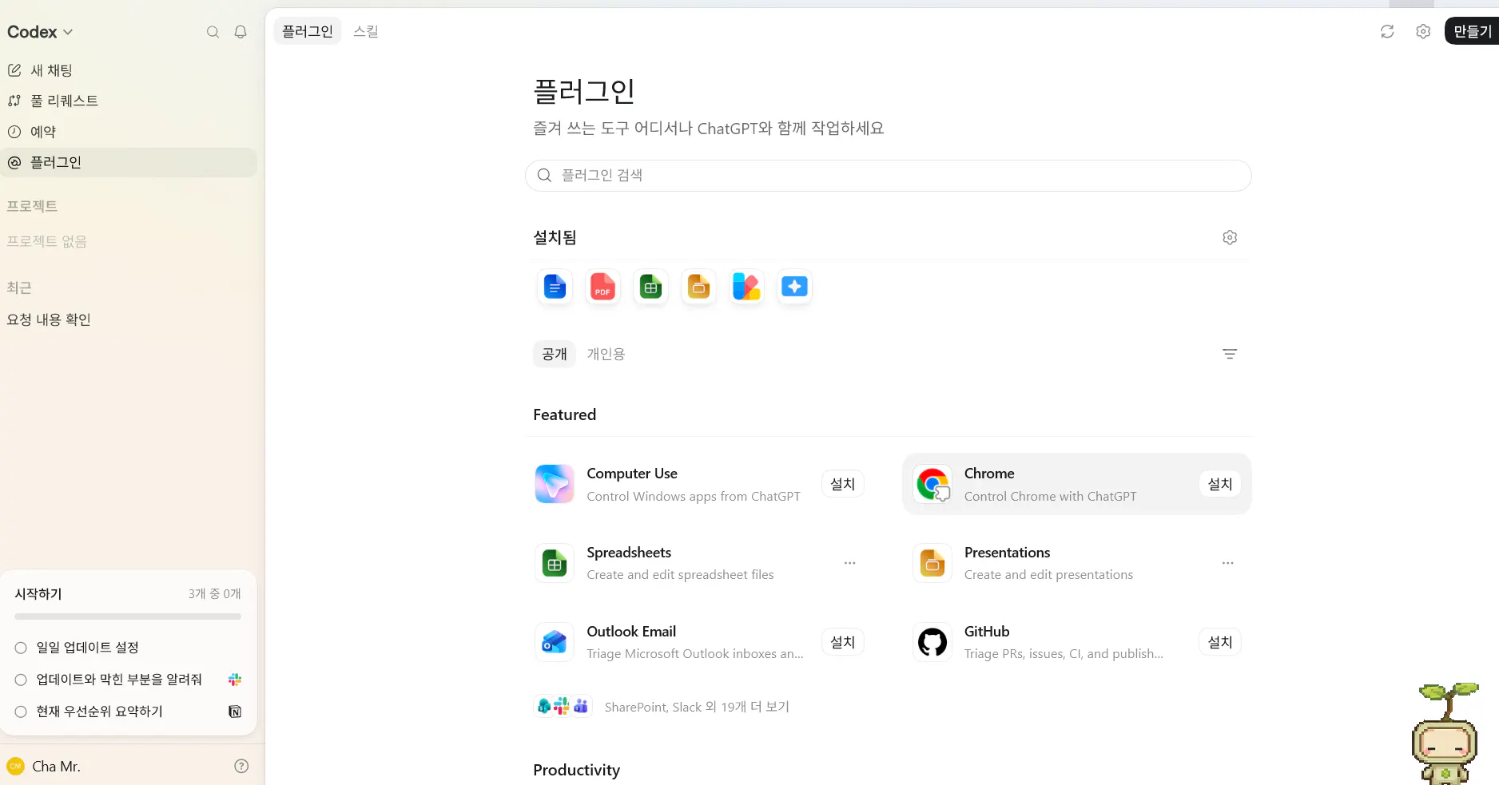Install the GitHub plugin
This screenshot has height=785, width=1499.
1220,642
